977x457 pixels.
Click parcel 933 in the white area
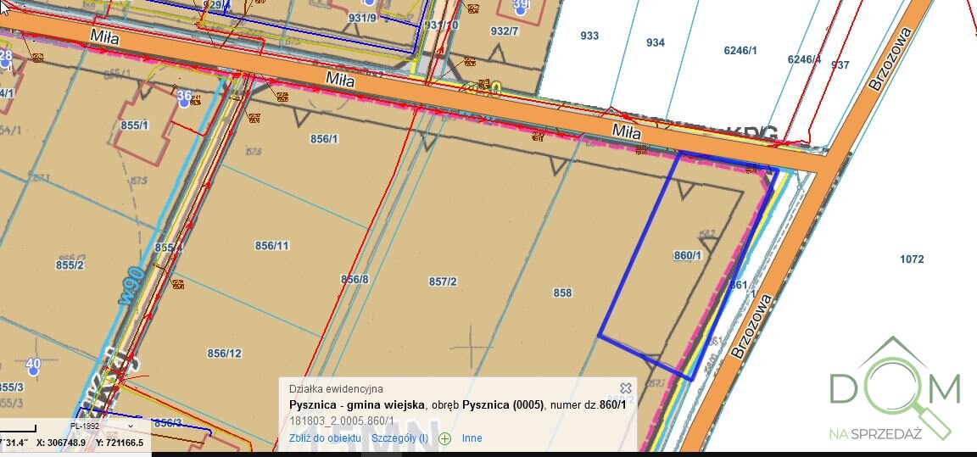coord(589,36)
